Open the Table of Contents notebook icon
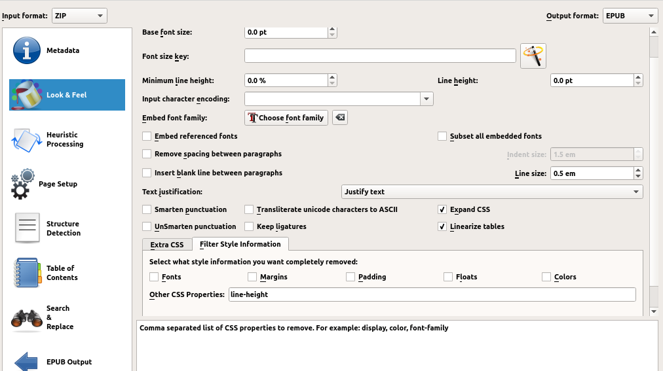 [x=27, y=273]
